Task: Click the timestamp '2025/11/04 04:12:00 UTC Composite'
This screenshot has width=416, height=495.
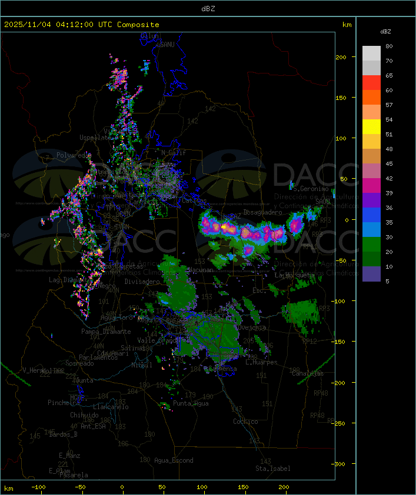Action: (82, 25)
